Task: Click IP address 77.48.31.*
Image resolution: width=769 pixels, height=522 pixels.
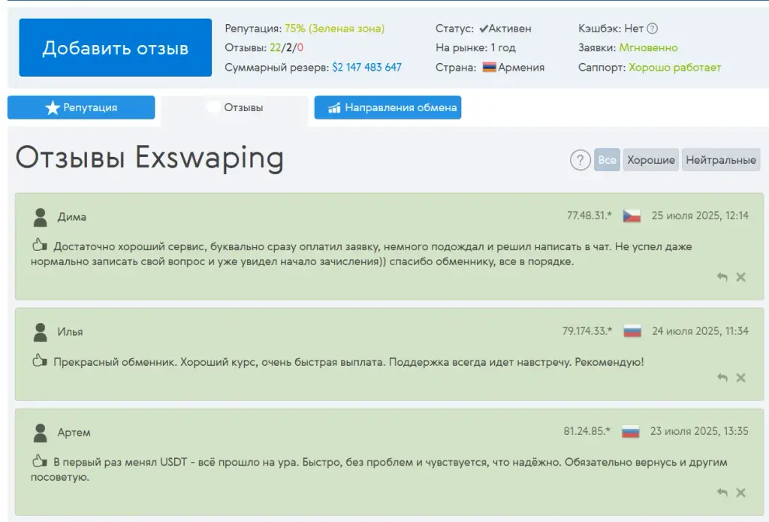Action: point(590,216)
